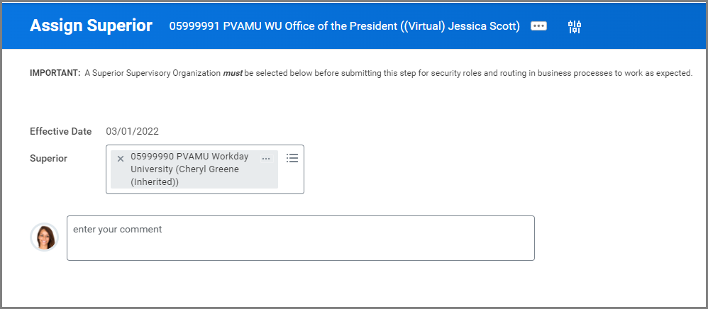The height and width of the screenshot is (309, 708).
Task: Remove selected superior with the X icon
Action: tap(121, 159)
